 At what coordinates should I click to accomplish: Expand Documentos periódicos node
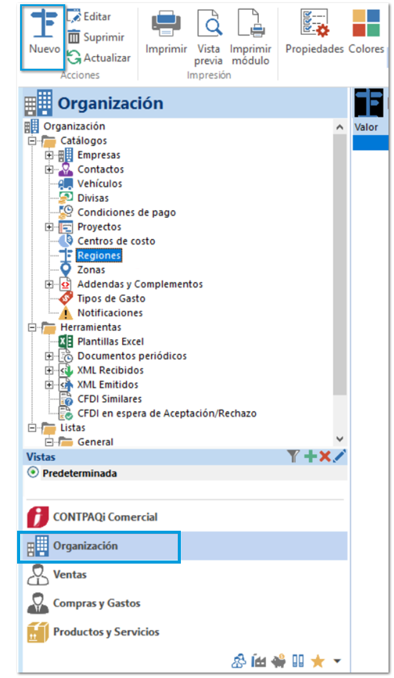[49, 356]
